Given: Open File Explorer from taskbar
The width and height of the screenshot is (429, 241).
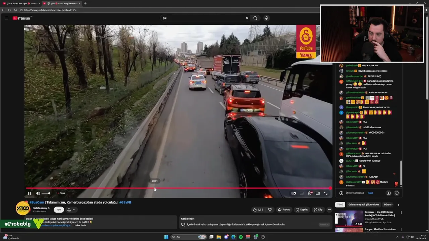Looking at the screenshot, I should pos(219,237).
